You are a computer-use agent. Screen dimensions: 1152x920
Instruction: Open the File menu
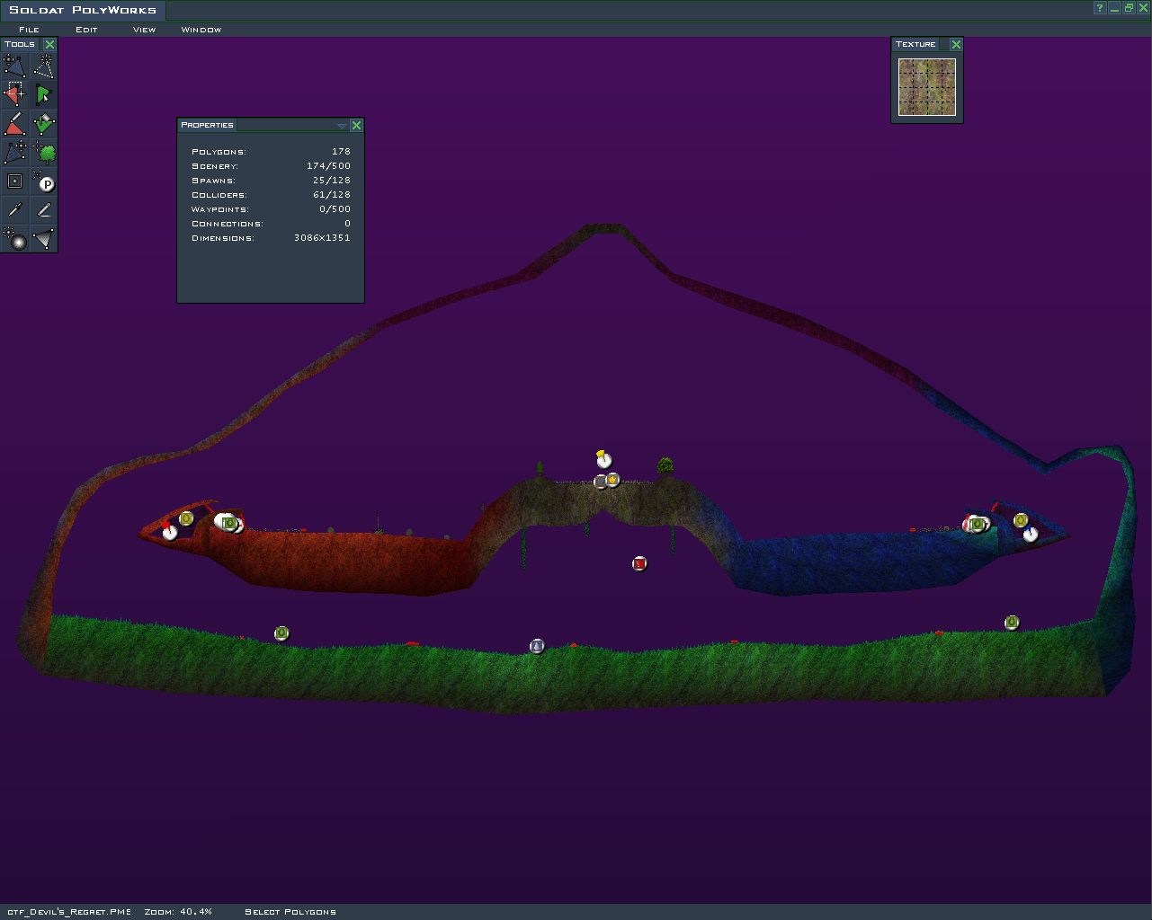29,30
